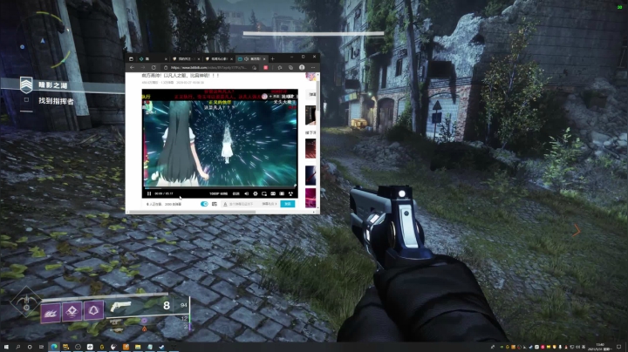
Task: Click the follow button on video overlay
Action: tap(275, 97)
